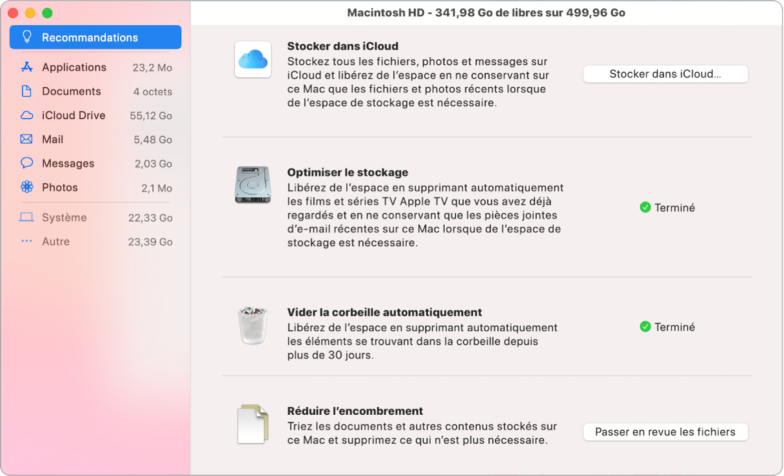
Task: Select the Système laptop icon in sidebar
Action: coord(26,218)
